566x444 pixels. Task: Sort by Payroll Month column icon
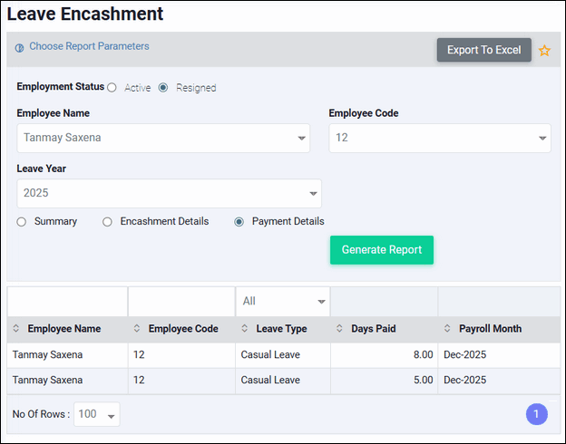pos(447,329)
